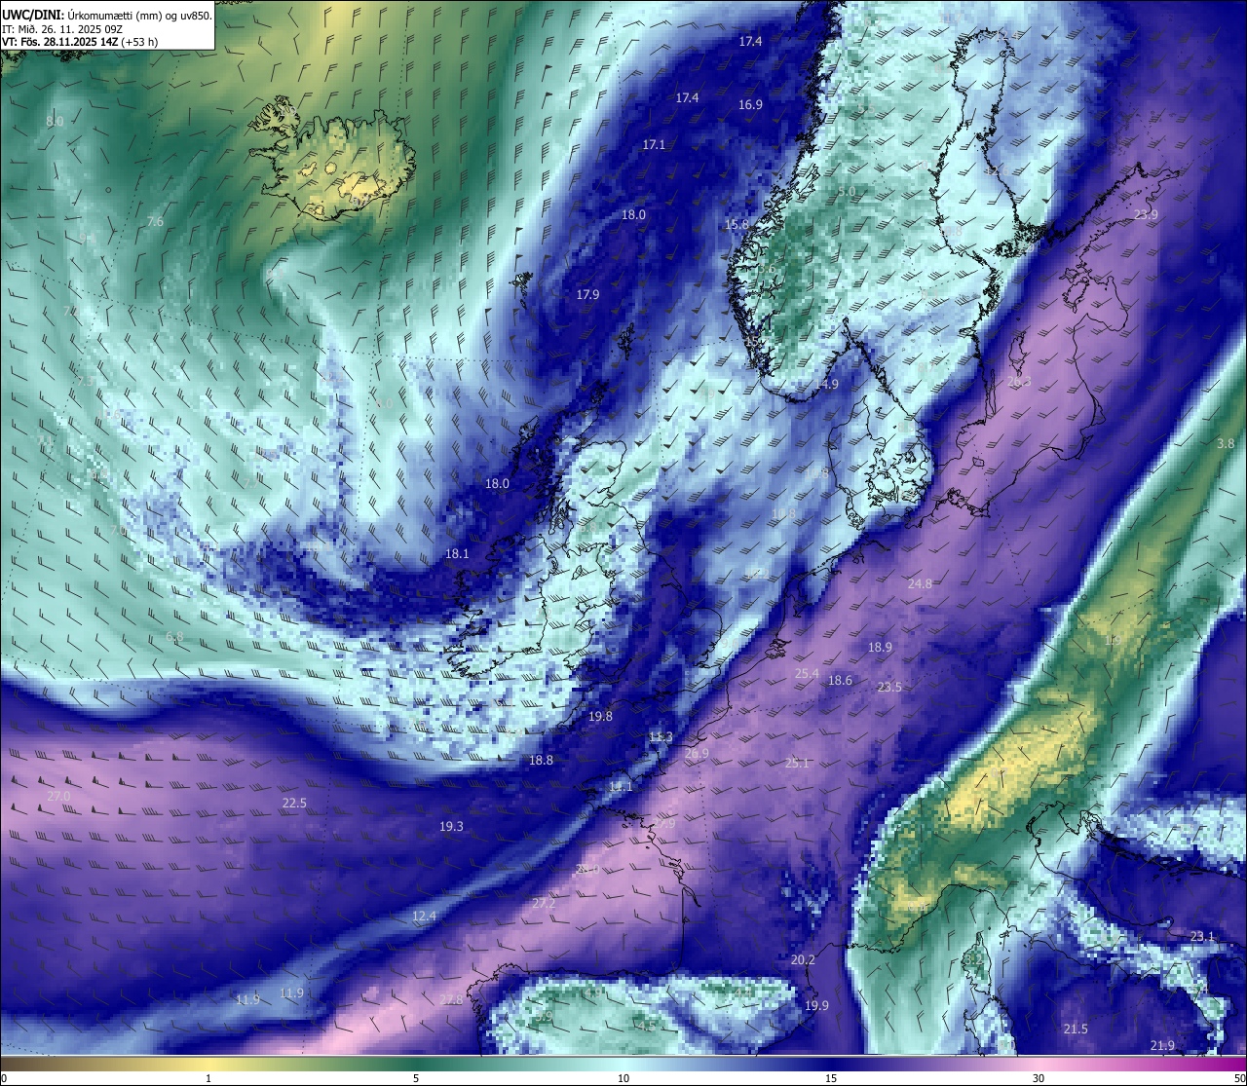The image size is (1247, 1086).
Task: Click the 10 label on the color scale
Action: click(x=623, y=1077)
